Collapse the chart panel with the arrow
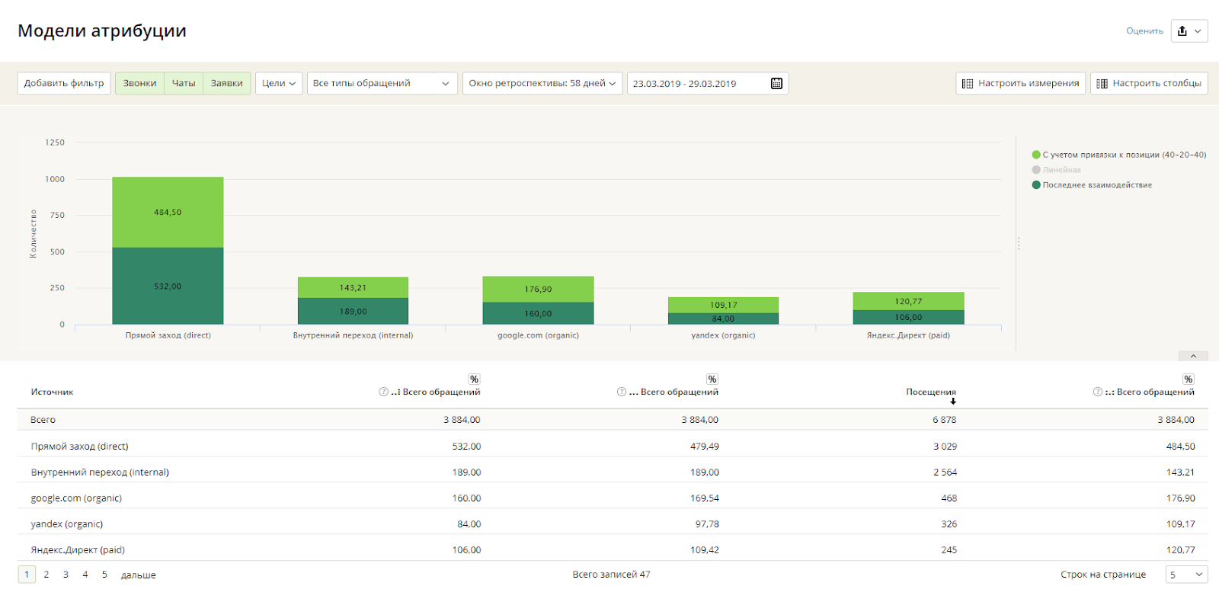Viewport: 1219px width, 602px height. coord(1193,356)
